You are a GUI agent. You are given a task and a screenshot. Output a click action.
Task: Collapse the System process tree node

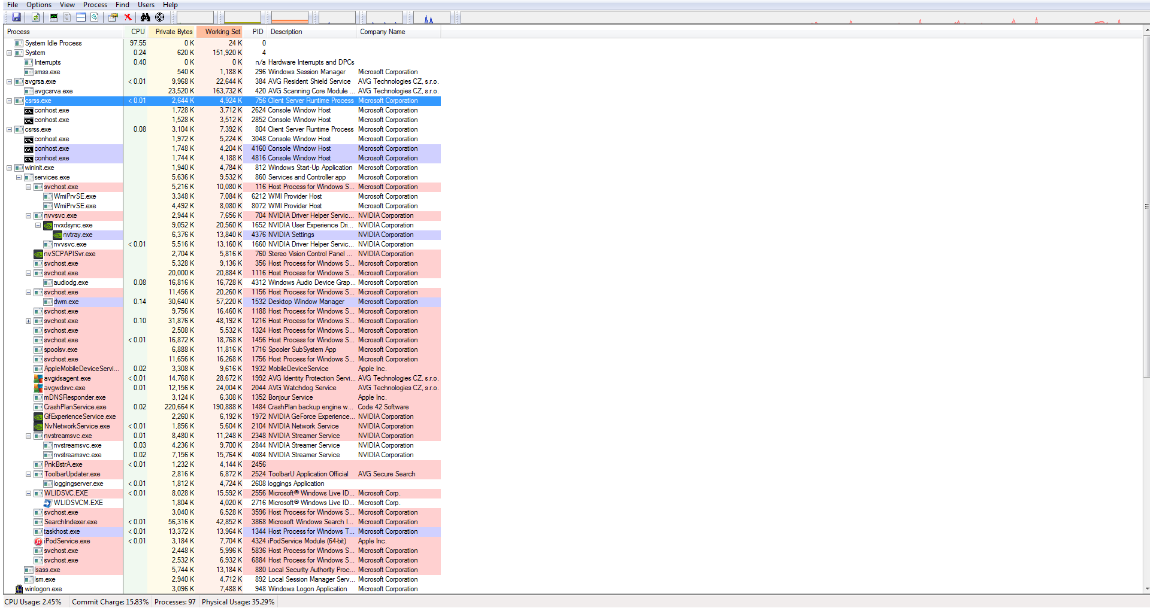9,53
